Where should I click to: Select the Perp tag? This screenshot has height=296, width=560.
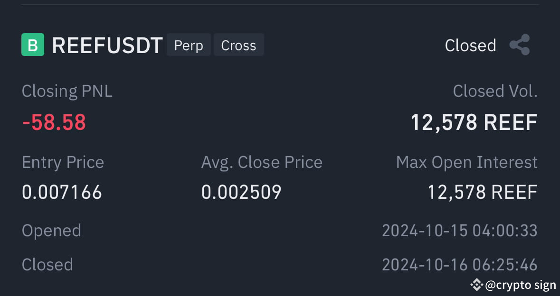coord(189,45)
